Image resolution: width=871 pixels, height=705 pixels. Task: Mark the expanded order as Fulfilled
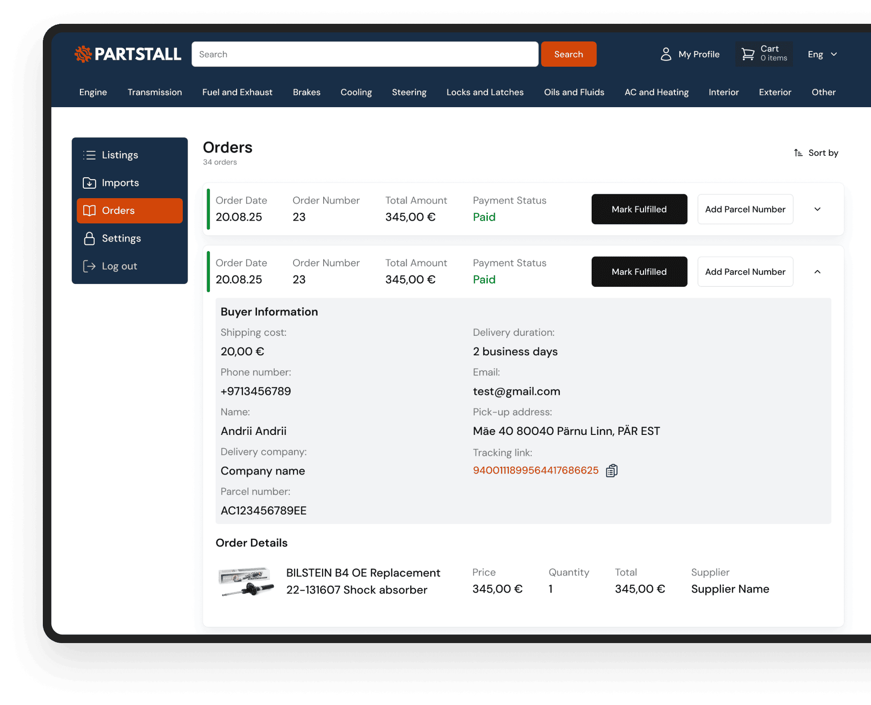point(639,272)
